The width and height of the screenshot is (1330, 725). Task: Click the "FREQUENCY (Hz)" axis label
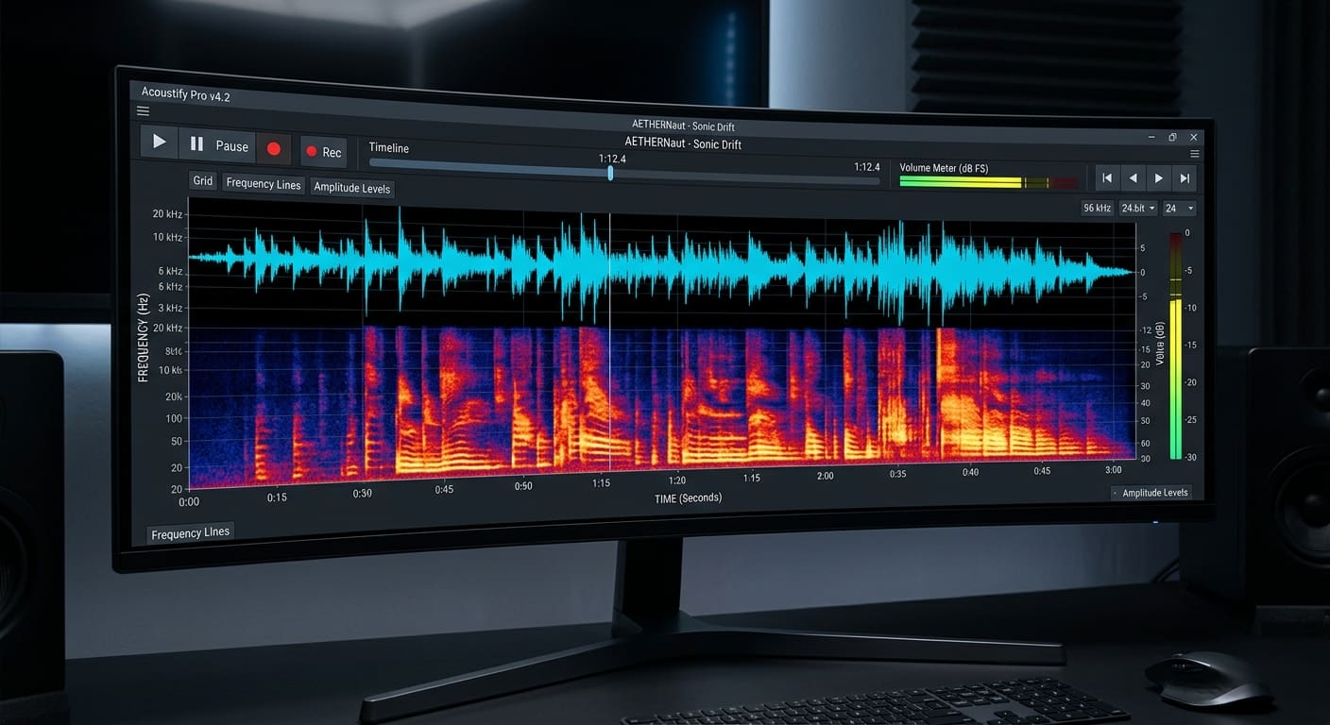pyautogui.click(x=144, y=338)
